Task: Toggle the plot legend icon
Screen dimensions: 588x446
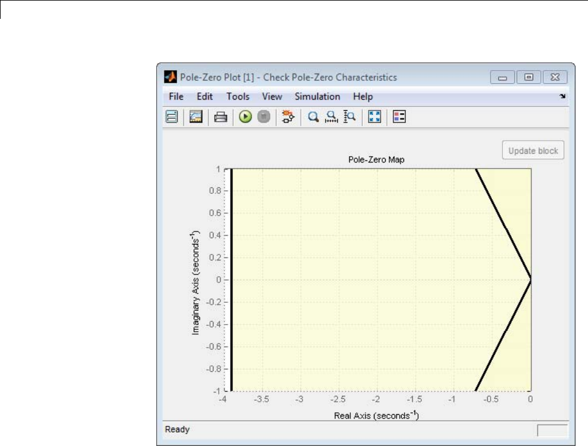Action: (399, 117)
